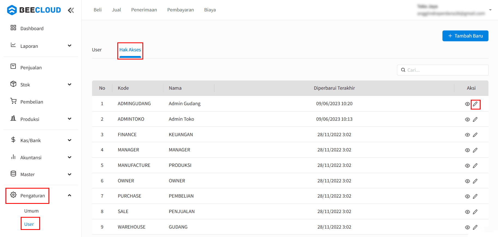Edit the OWNER role via pencil
498x237 pixels.
pos(475,181)
